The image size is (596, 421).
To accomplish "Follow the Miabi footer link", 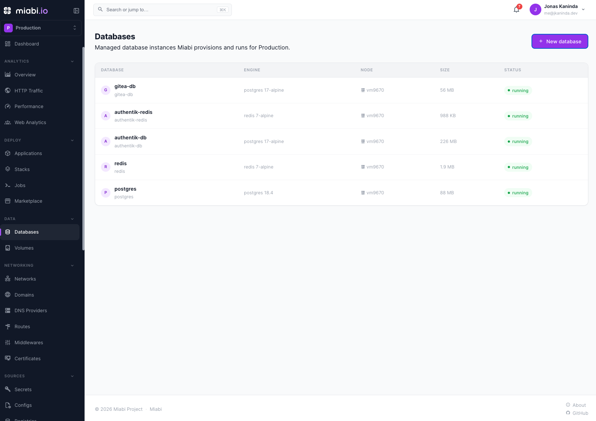I will pos(156,409).
